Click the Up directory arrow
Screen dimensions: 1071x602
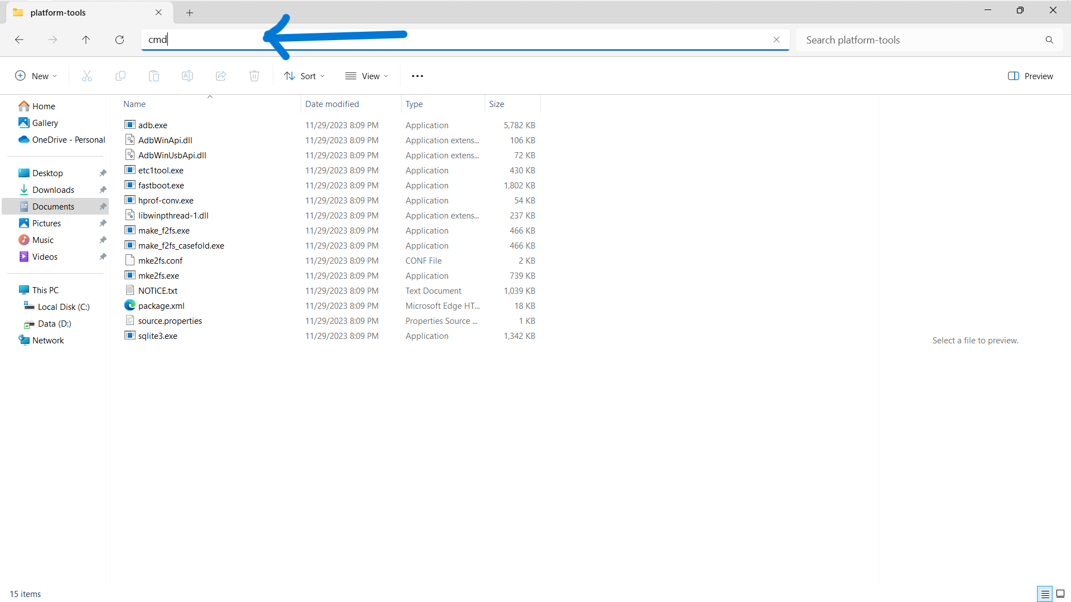pyautogui.click(x=86, y=40)
